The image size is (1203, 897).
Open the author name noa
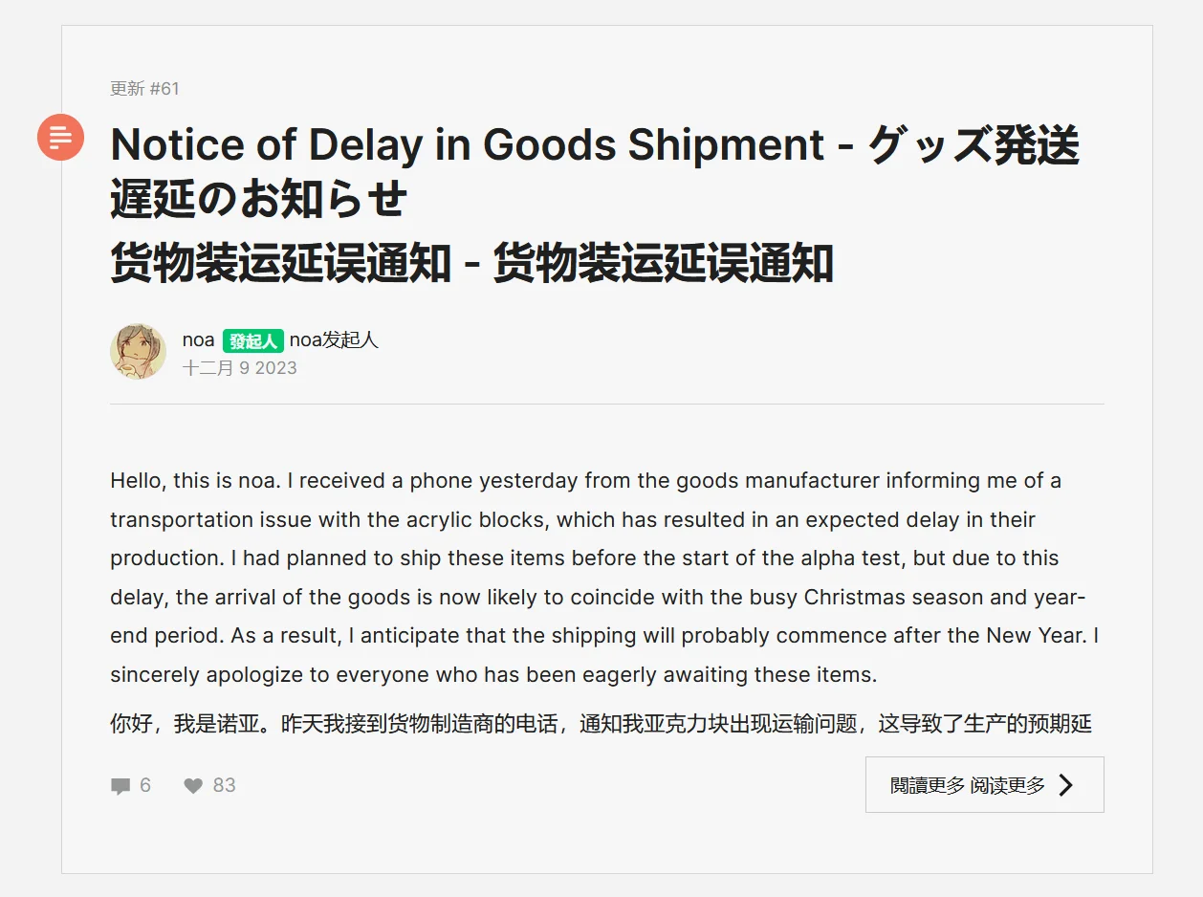point(198,339)
